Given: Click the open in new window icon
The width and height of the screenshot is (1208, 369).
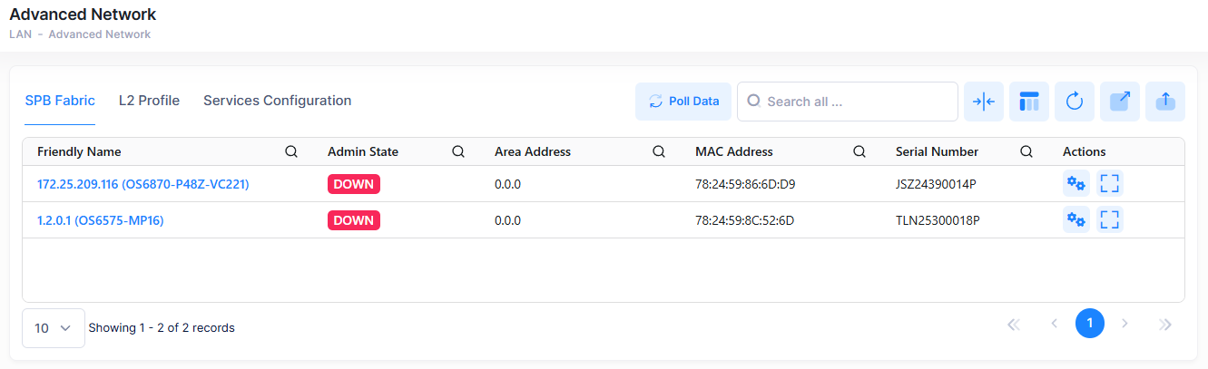Looking at the screenshot, I should click(1120, 102).
